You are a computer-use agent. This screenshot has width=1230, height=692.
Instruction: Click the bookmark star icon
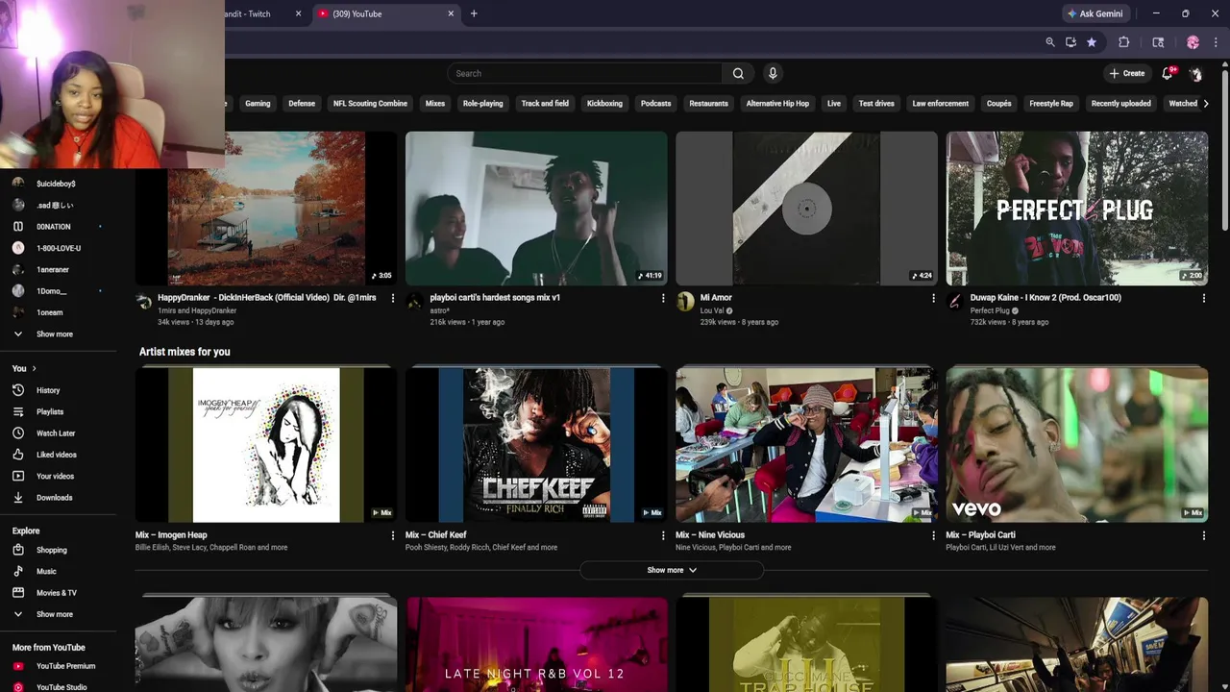[x=1092, y=42]
